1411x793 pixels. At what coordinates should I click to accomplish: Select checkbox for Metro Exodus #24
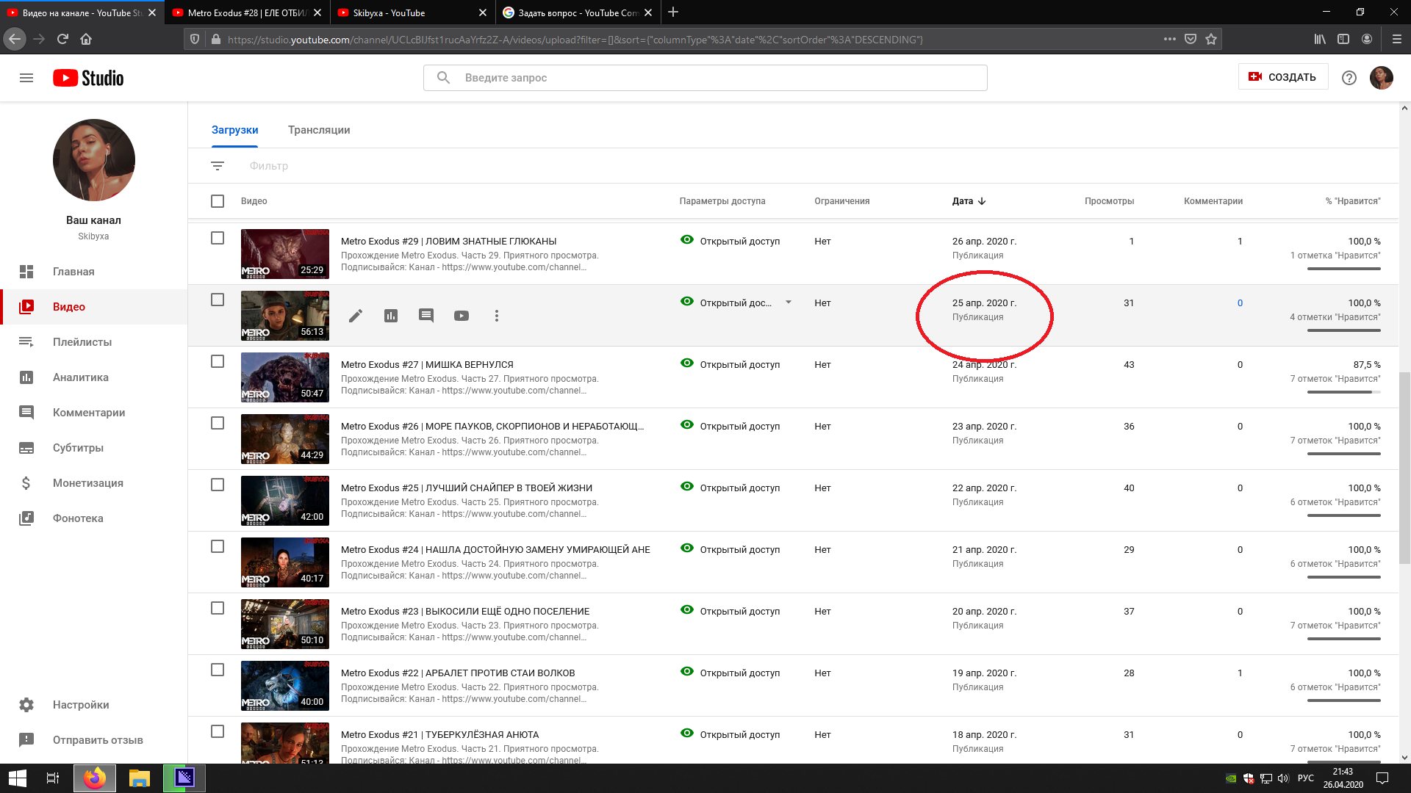[218, 546]
